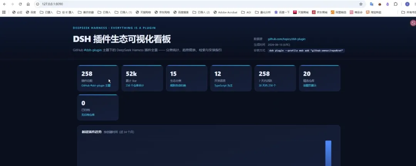Select the 15 生态分类 stat card
This screenshot has height=166, width=416.
pos(186,78)
